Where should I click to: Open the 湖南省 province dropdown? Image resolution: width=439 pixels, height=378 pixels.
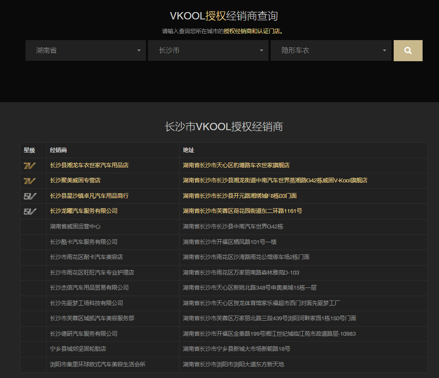click(86, 50)
